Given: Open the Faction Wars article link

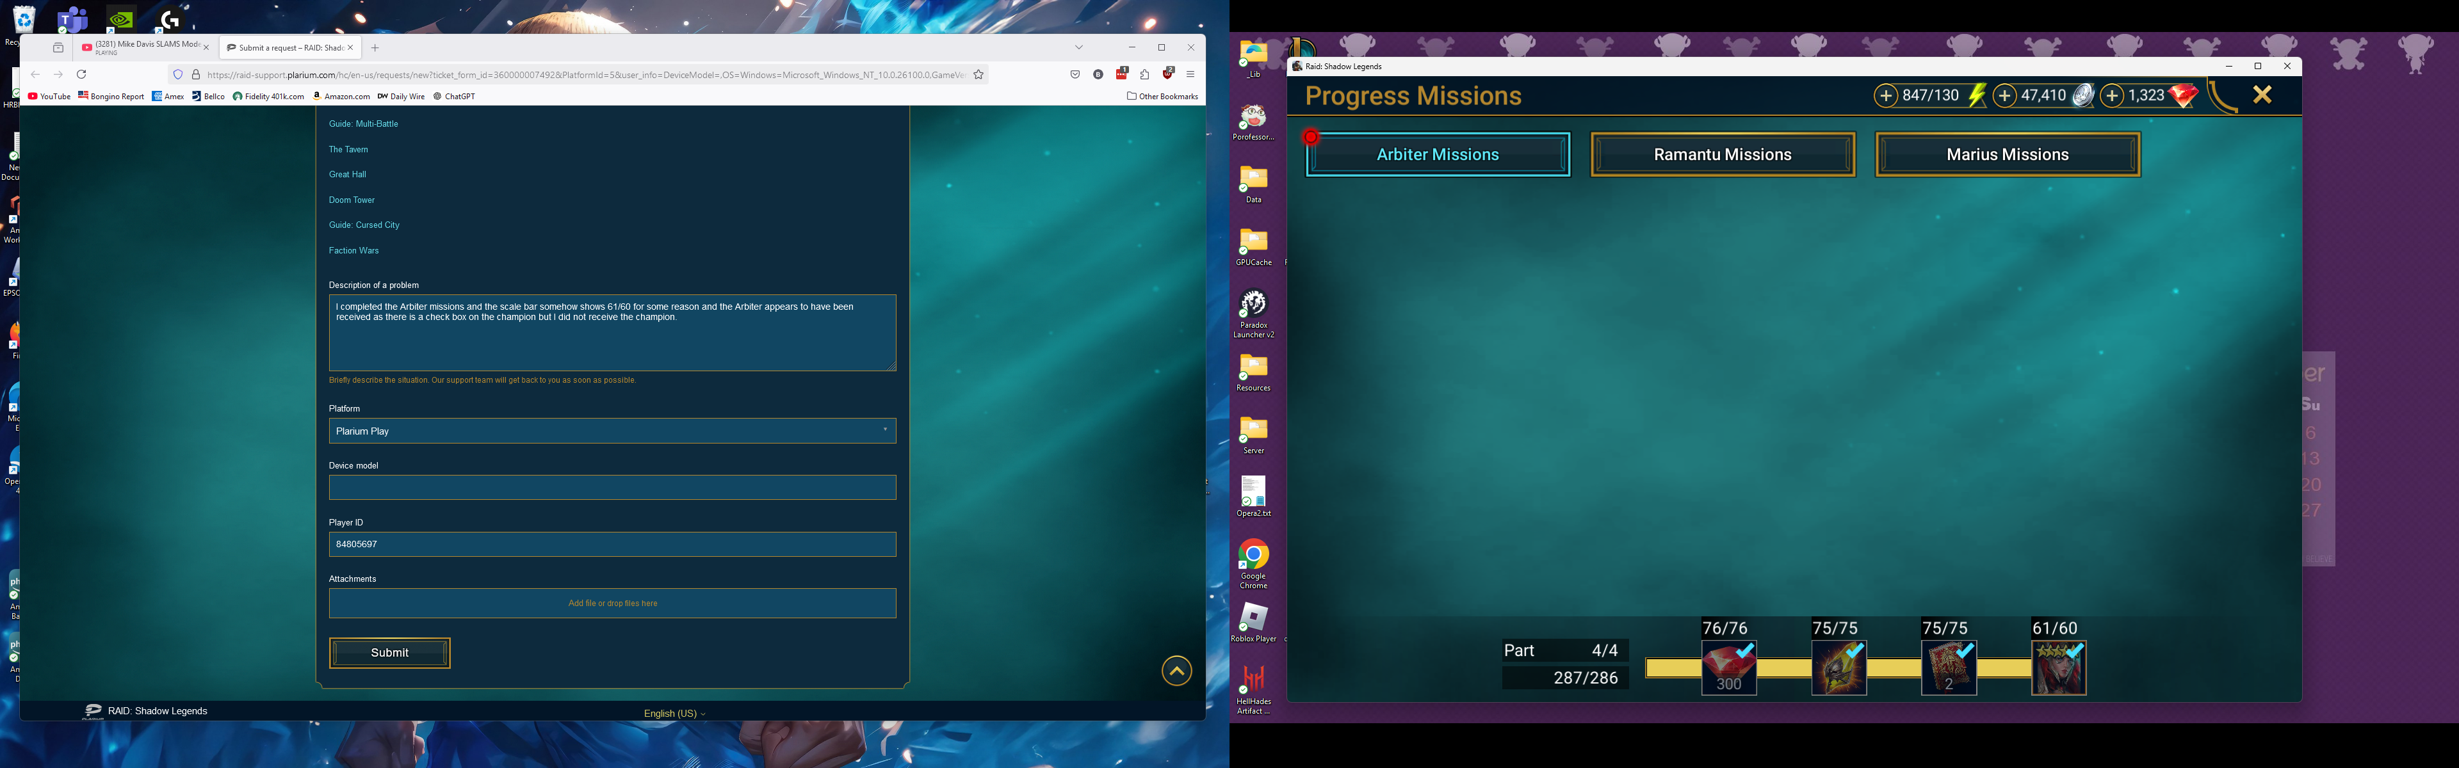Looking at the screenshot, I should [353, 251].
